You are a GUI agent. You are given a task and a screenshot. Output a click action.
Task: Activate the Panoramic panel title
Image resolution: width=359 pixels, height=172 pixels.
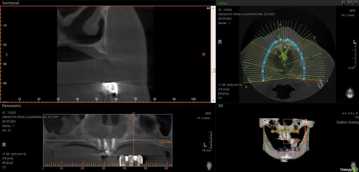pyautogui.click(x=12, y=106)
